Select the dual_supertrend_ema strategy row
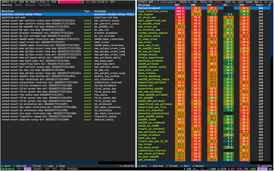The width and height of the screenshot is (274, 171). (204, 21)
